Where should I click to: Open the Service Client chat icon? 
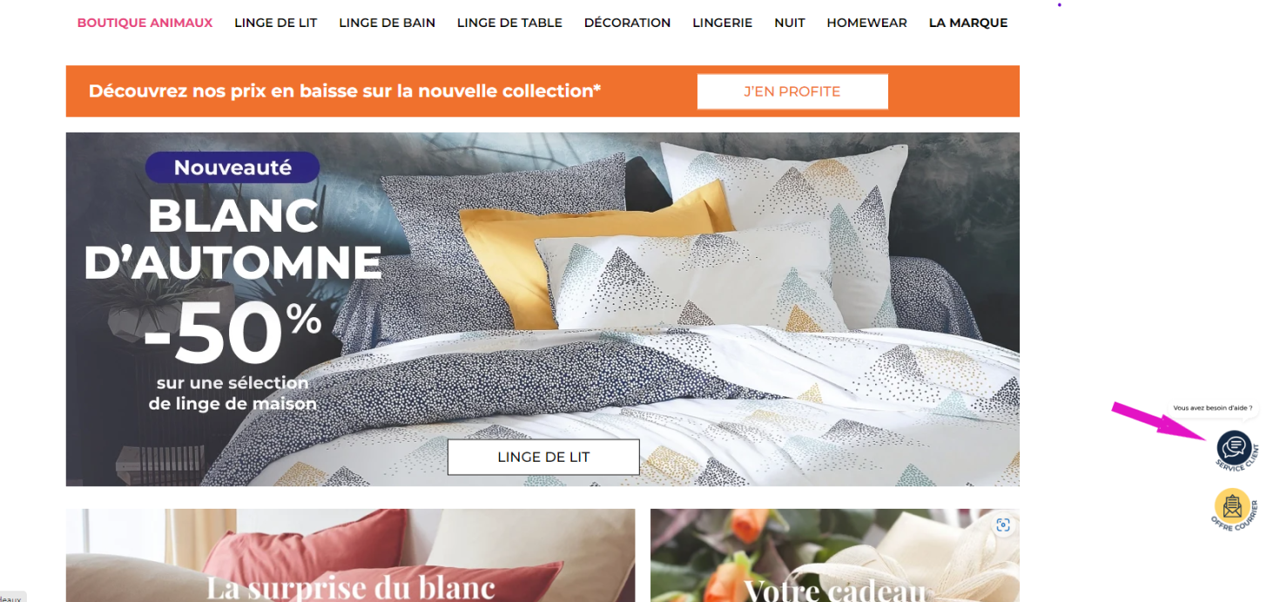pyautogui.click(x=1235, y=449)
